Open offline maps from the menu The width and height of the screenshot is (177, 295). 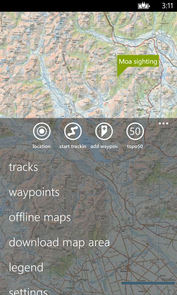pos(40,217)
